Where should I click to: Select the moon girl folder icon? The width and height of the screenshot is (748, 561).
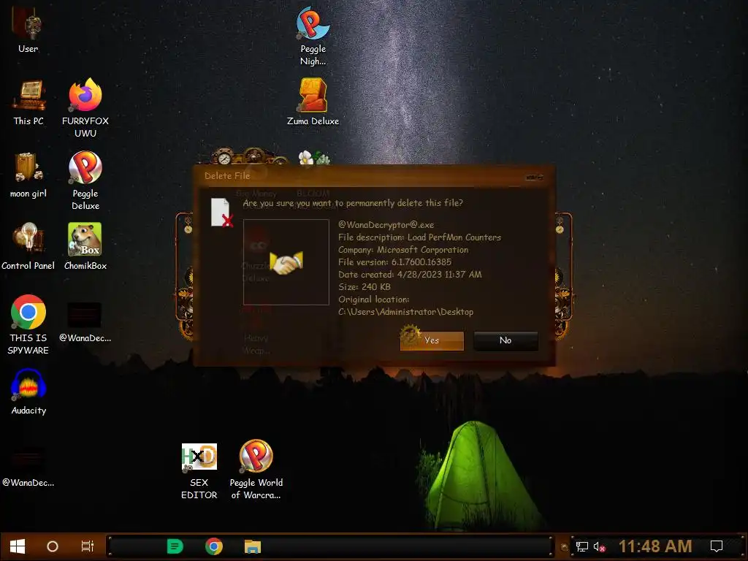28,175
